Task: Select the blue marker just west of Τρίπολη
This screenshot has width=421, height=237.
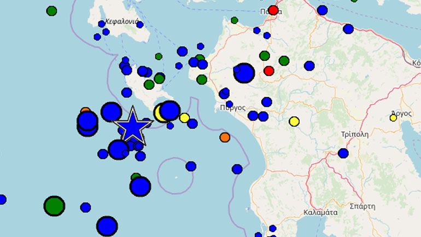Action: [343, 153]
